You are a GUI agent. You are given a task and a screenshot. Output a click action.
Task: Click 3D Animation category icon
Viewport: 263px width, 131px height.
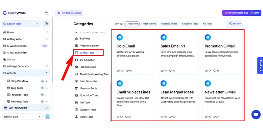click(77, 67)
